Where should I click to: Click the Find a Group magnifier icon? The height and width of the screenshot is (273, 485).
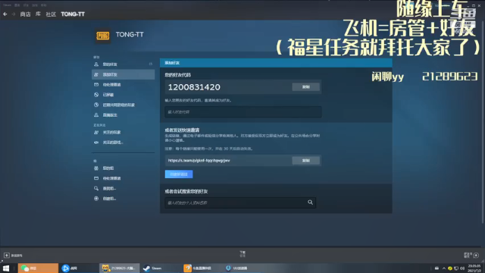click(96, 188)
